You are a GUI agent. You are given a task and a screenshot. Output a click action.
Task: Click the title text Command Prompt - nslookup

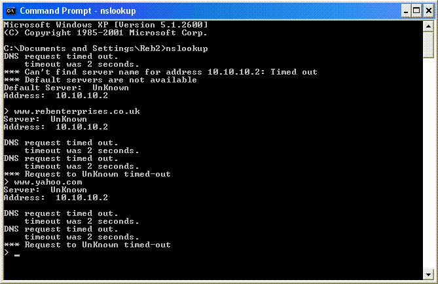coord(78,11)
